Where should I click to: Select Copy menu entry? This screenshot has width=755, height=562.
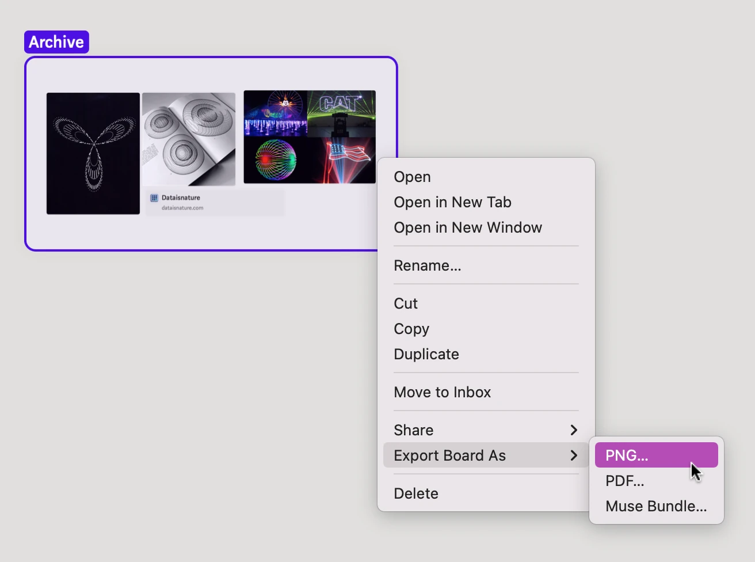411,329
